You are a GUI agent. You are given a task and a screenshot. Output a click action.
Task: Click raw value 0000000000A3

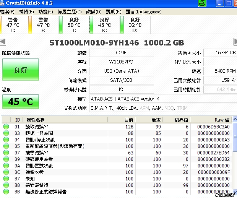coord(214,140)
